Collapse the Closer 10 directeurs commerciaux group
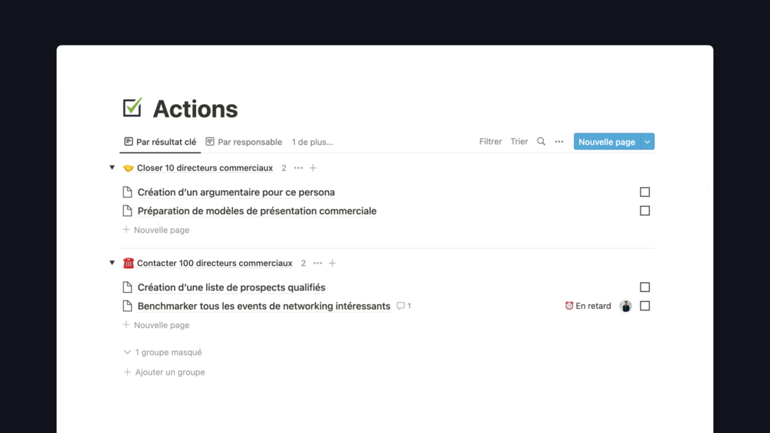The image size is (770, 433). point(112,168)
